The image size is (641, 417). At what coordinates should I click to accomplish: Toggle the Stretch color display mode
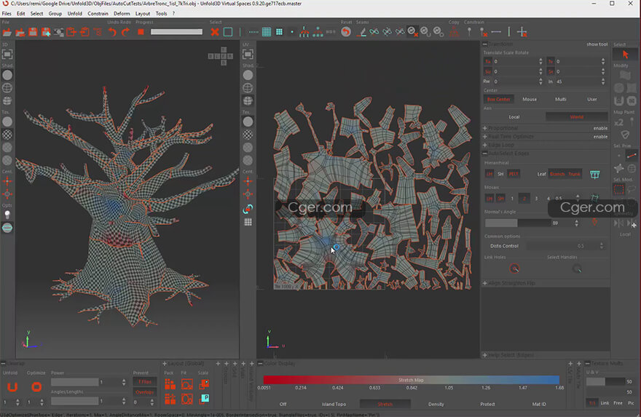(x=385, y=404)
